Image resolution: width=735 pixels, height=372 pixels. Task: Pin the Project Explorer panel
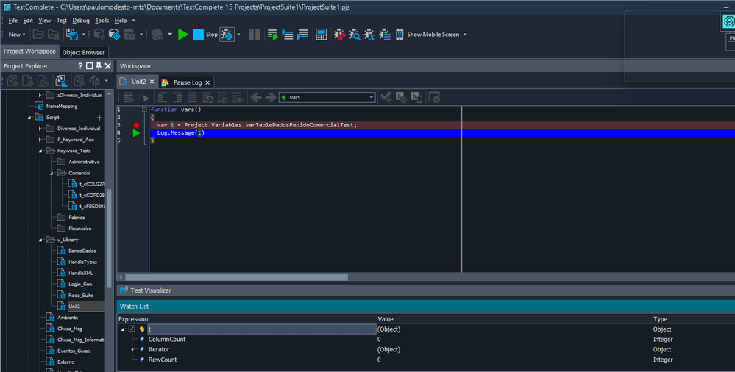point(99,66)
